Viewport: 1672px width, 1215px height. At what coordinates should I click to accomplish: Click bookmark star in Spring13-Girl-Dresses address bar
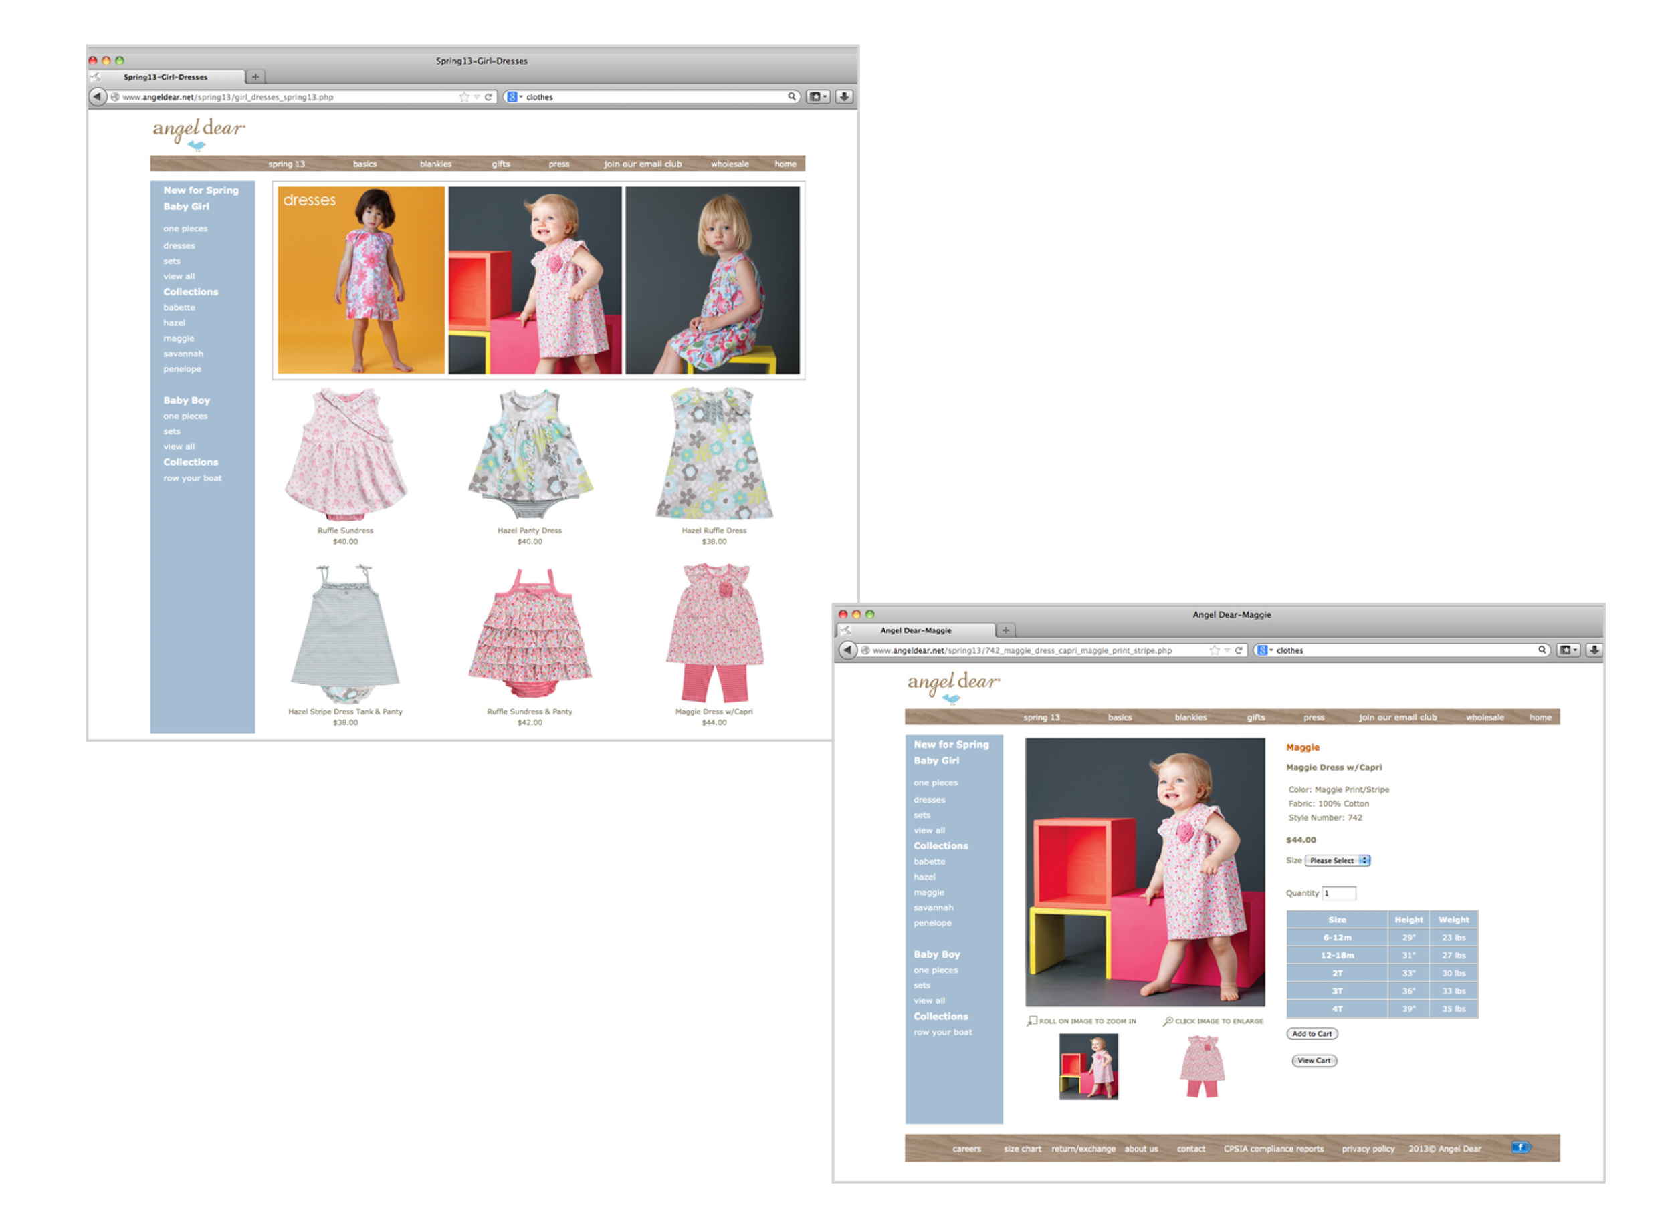click(x=463, y=96)
